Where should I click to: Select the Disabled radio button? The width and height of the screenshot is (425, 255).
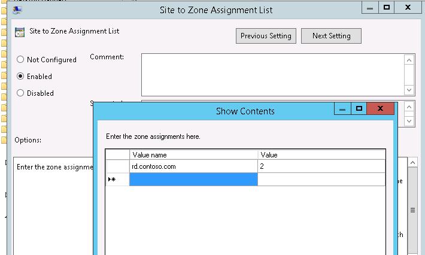[x=20, y=93]
